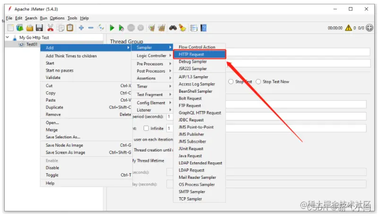Open the Run menu
This screenshot has width=378, height=216.
coord(43,18)
